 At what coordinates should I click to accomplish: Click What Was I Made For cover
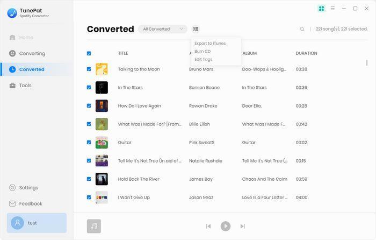coord(102,124)
